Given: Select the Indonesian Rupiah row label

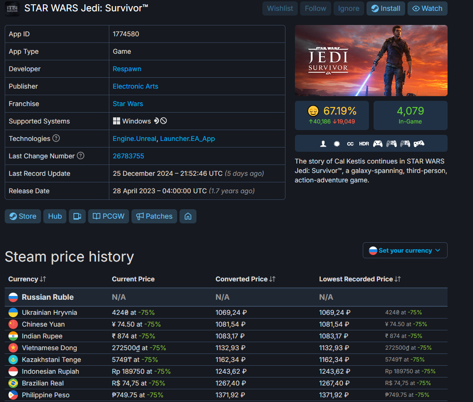Looking at the screenshot, I should coord(50,371).
